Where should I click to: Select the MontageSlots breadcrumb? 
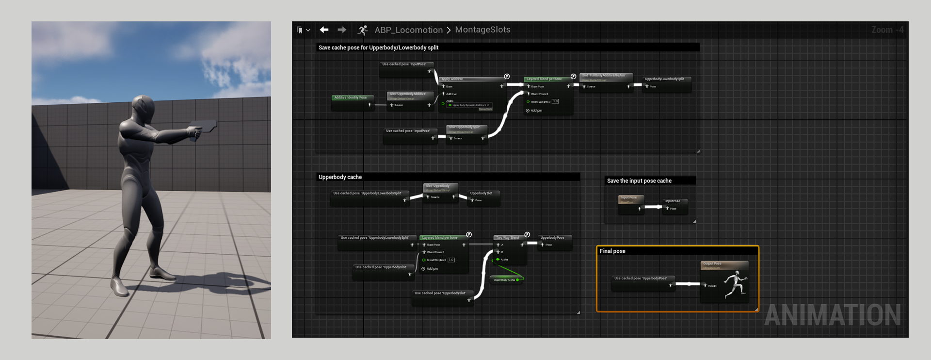[482, 30]
